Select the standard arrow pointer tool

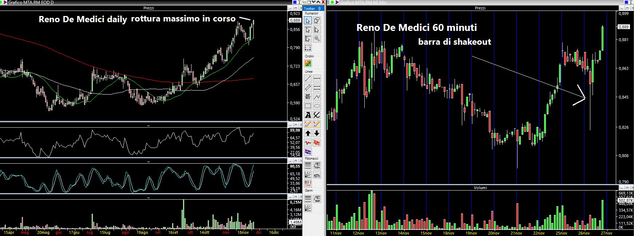(x=308, y=21)
